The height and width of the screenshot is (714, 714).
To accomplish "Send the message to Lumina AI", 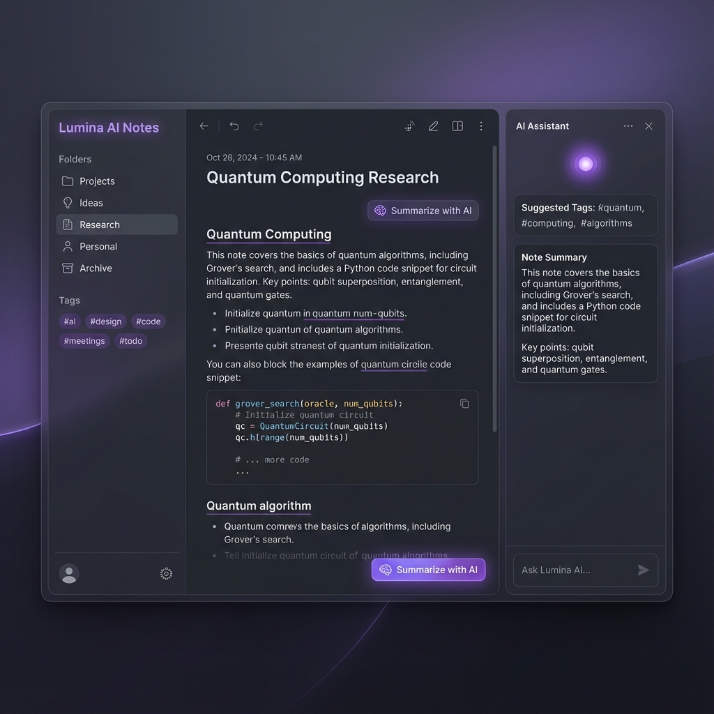I will [x=643, y=570].
